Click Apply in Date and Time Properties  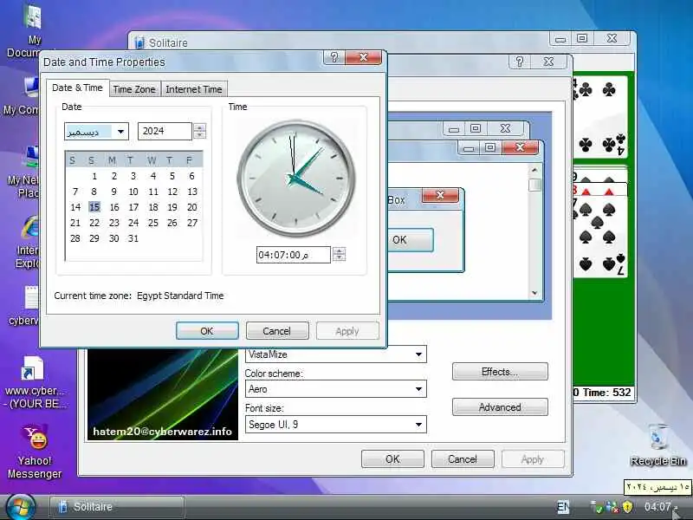point(347,331)
